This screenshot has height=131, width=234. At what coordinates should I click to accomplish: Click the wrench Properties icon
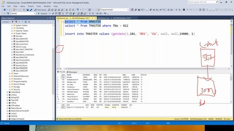[x=136, y=10]
